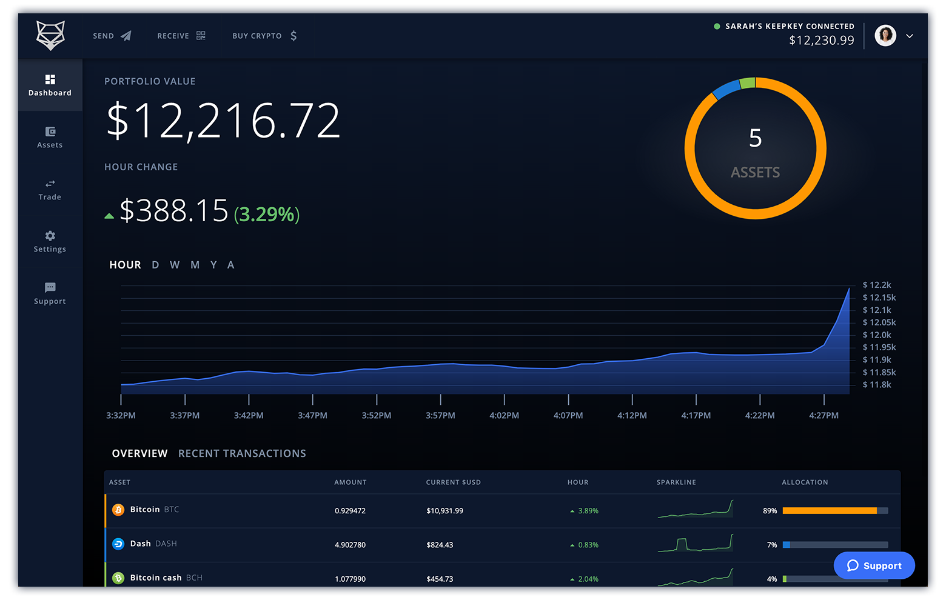
Task: Click Buy Crypto in top bar
Action: (264, 36)
